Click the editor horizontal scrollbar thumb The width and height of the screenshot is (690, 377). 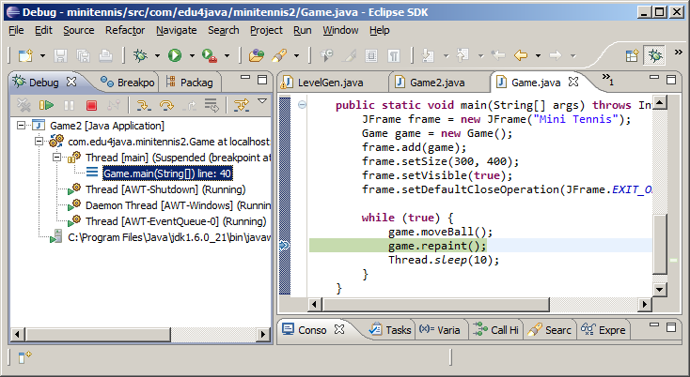436,304
